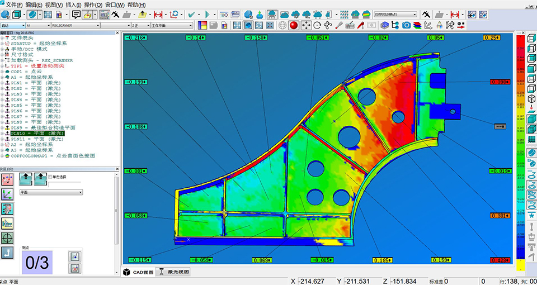Click the green checkmark execute icon
Screen dimensions: 537x285
192,15
